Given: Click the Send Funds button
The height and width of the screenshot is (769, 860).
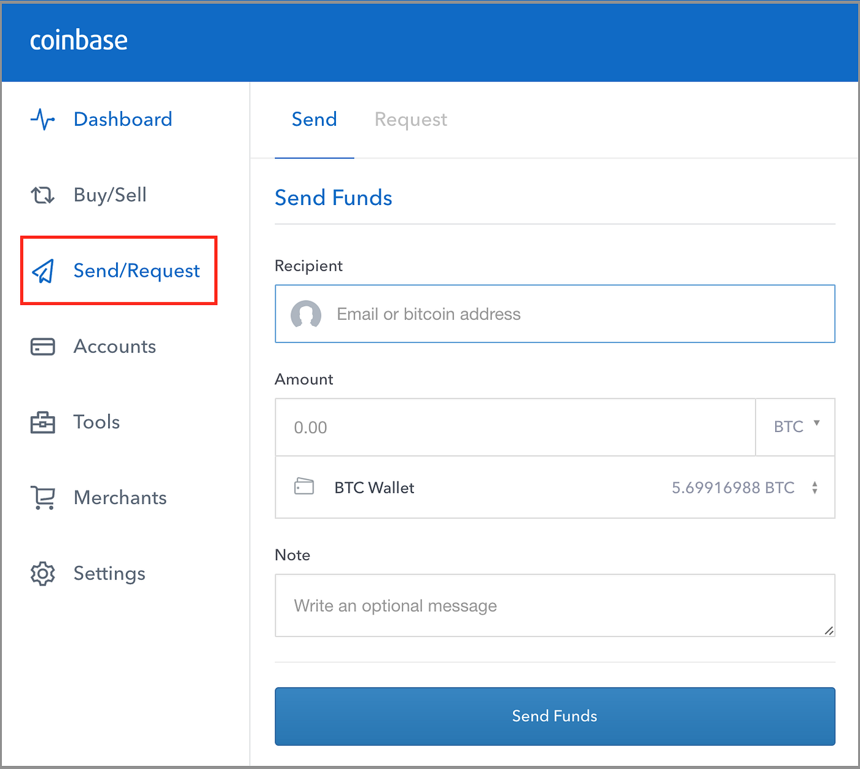Looking at the screenshot, I should (x=555, y=716).
